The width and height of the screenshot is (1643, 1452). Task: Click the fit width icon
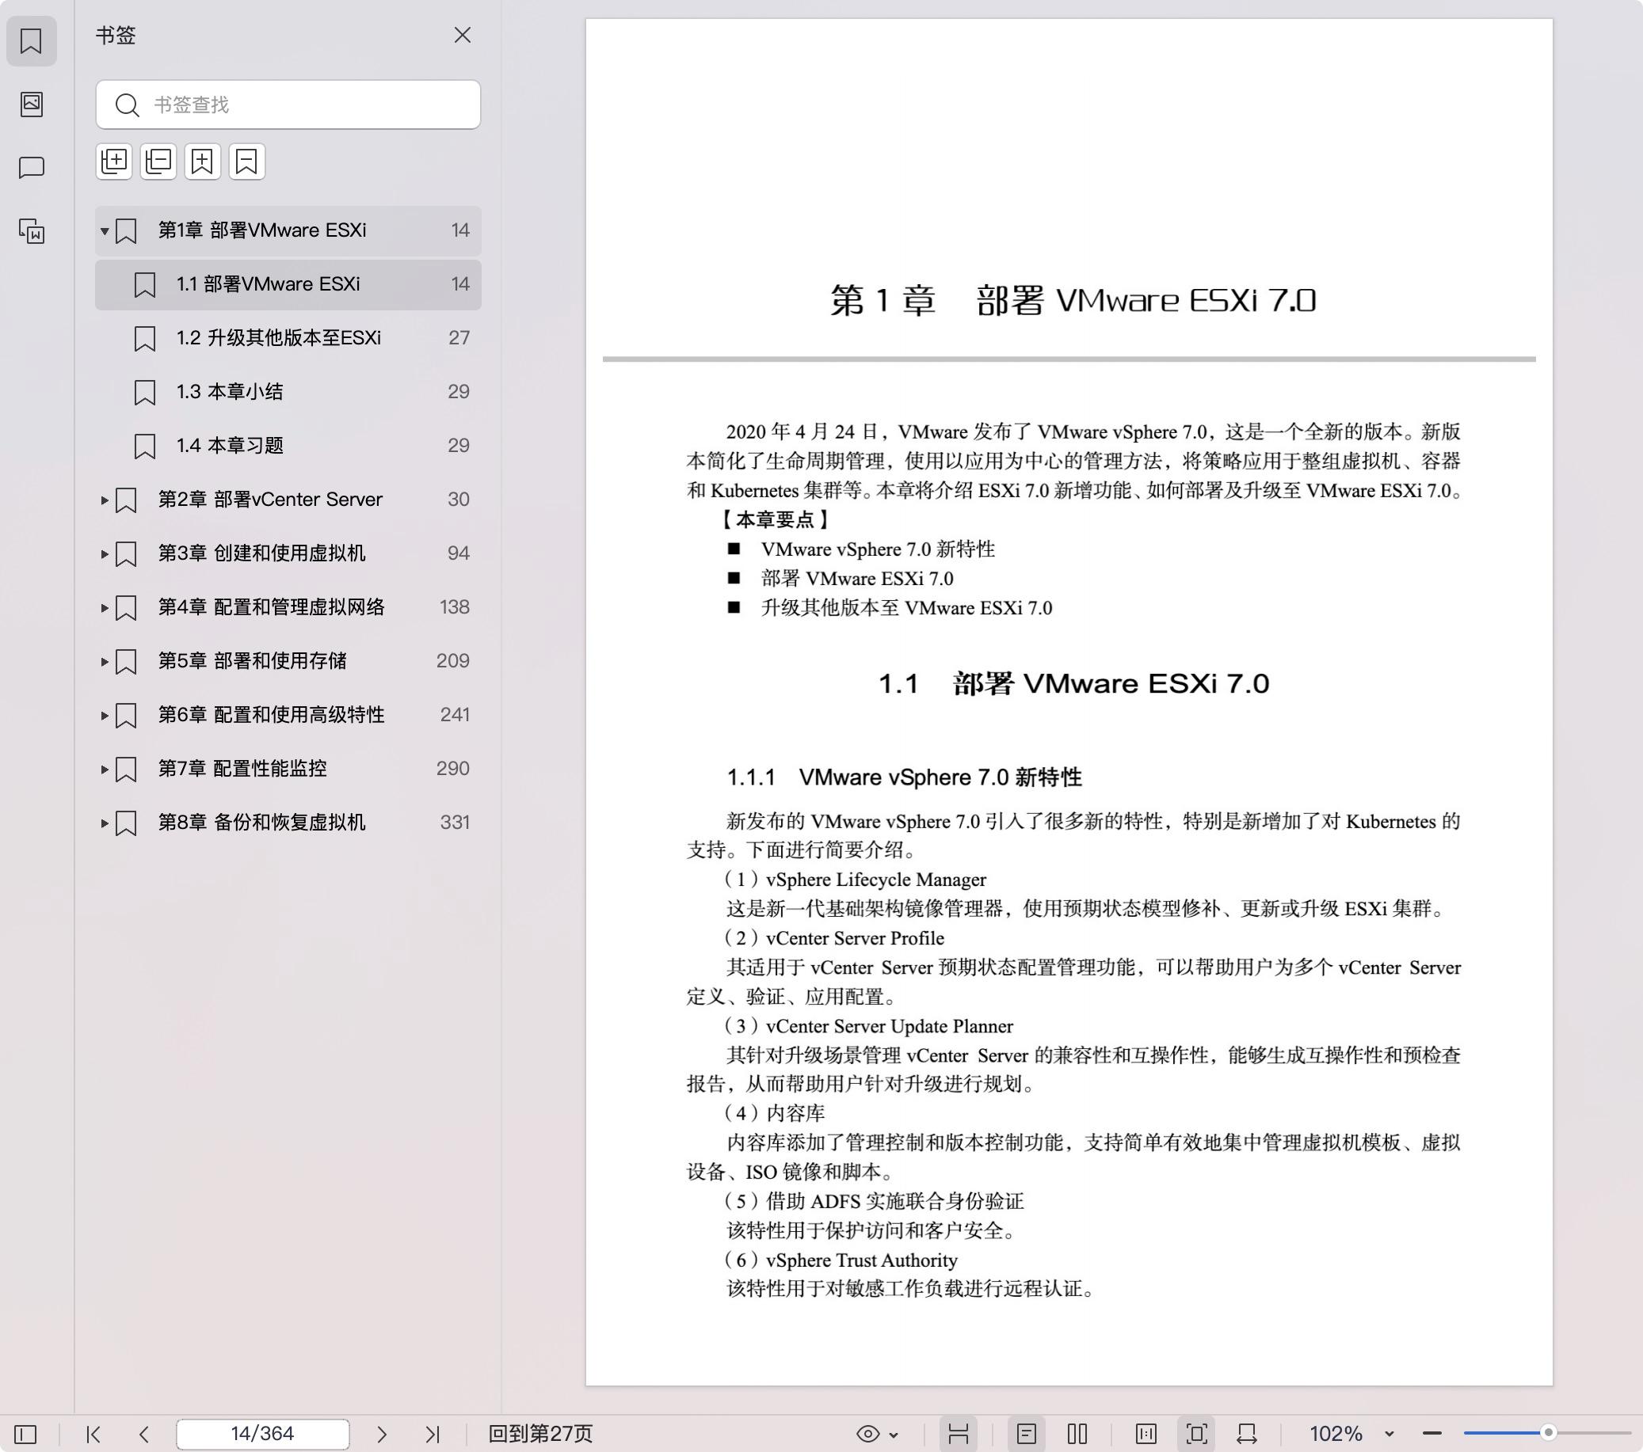(1247, 1434)
